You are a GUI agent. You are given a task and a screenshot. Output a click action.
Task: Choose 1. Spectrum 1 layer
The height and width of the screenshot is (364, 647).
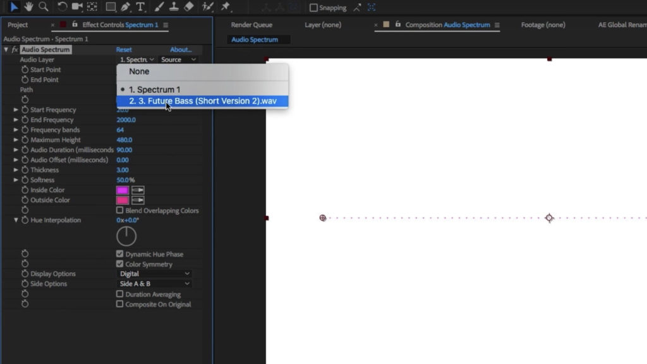[202, 90]
